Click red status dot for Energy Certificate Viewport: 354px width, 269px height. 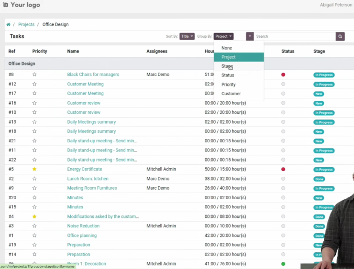click(283, 169)
